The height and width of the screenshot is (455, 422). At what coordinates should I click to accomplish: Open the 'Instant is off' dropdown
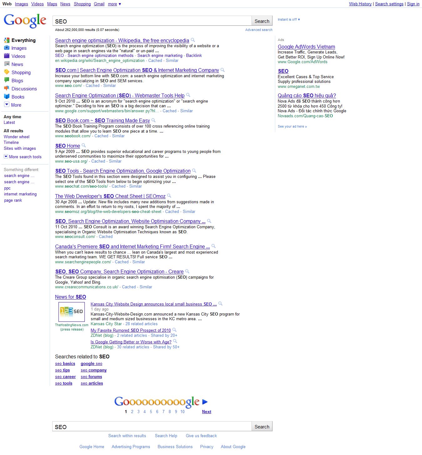tap(289, 19)
